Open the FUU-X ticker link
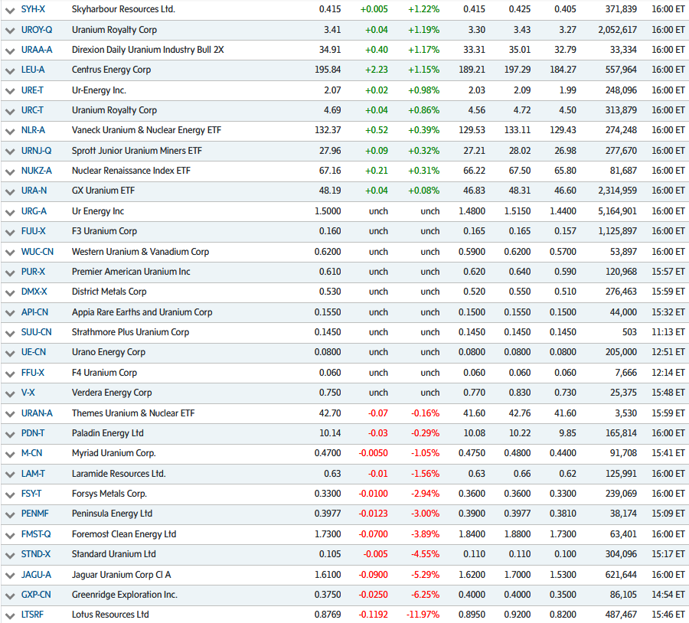This screenshot has width=689, height=623. pyautogui.click(x=33, y=230)
